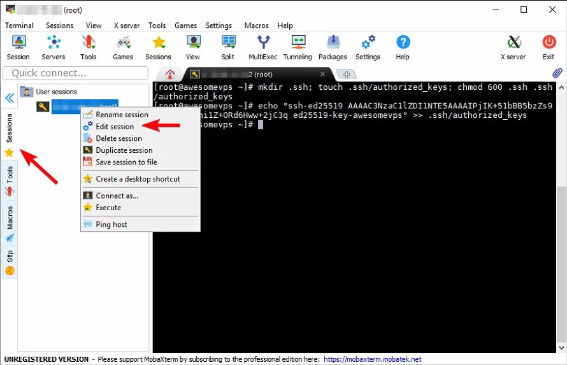This screenshot has height=365, width=567.
Task: Open the View menu in menu bar
Action: pos(94,25)
